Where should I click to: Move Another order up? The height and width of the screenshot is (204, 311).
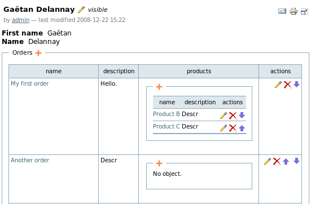[286, 161]
